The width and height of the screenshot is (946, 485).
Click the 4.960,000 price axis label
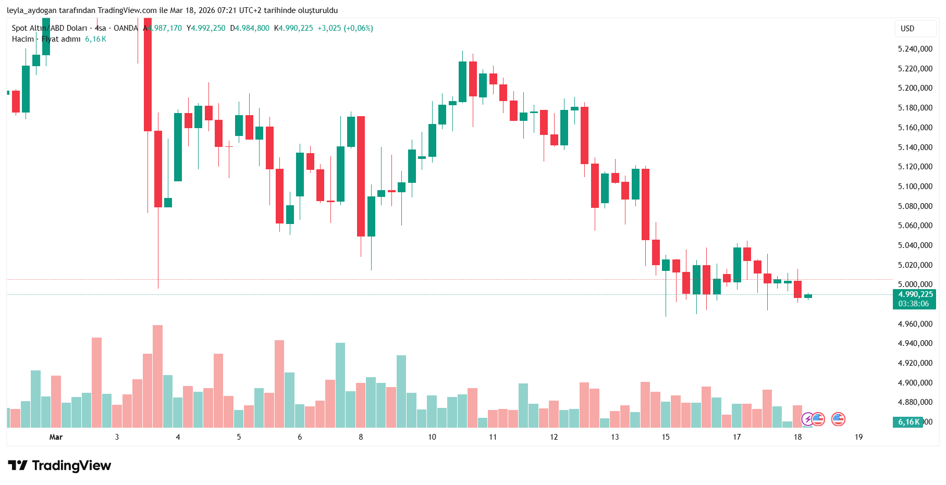915,324
